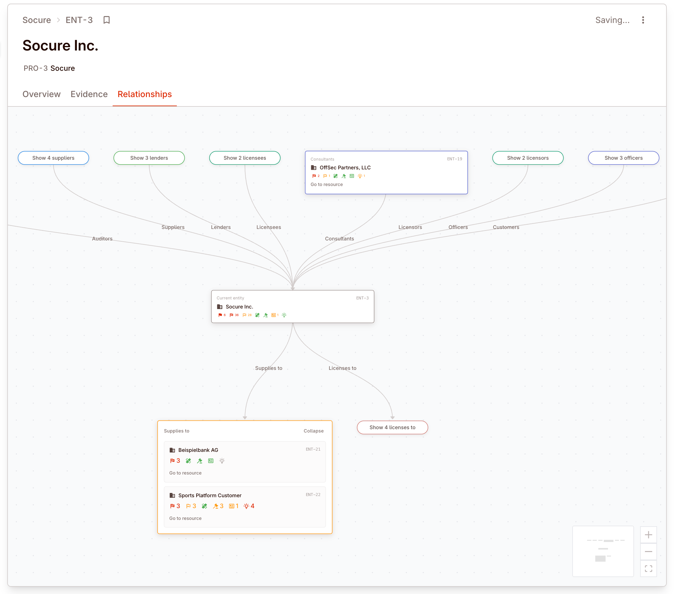Switch to the Evidence tab
Image resolution: width=674 pixels, height=594 pixels.
[89, 94]
